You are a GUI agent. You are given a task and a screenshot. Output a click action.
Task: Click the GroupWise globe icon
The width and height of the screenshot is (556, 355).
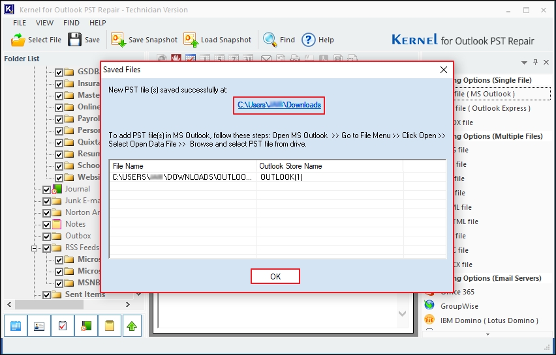pos(429,305)
